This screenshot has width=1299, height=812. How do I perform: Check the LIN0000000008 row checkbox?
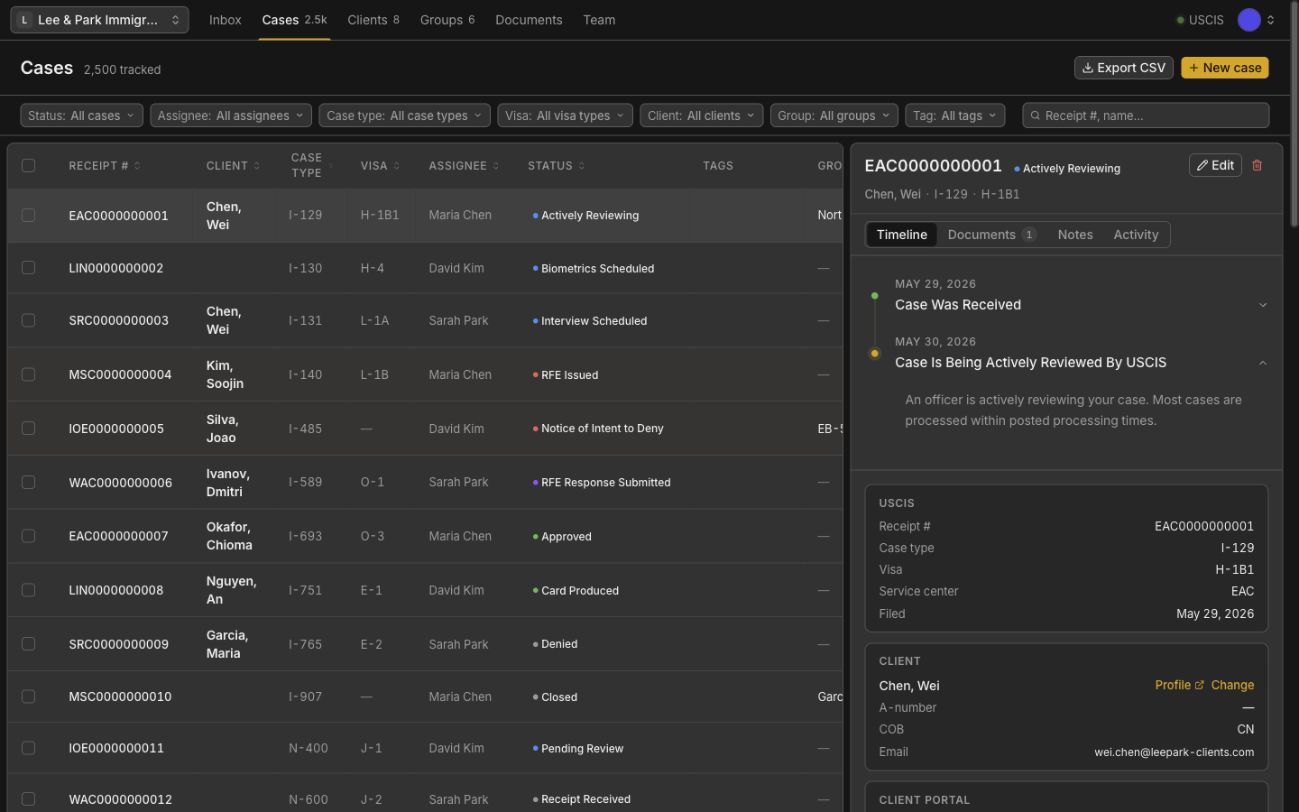[29, 590]
